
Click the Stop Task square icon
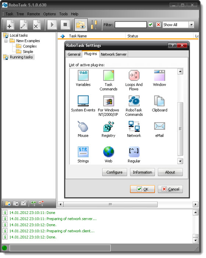(x=65, y=25)
